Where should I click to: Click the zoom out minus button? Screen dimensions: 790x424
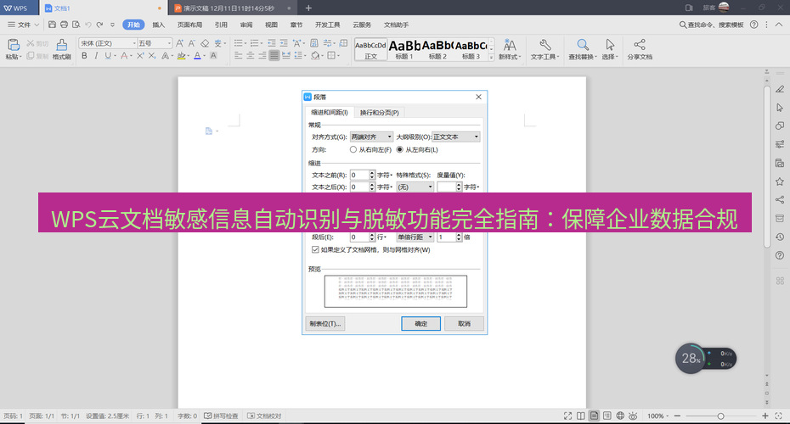point(677,416)
